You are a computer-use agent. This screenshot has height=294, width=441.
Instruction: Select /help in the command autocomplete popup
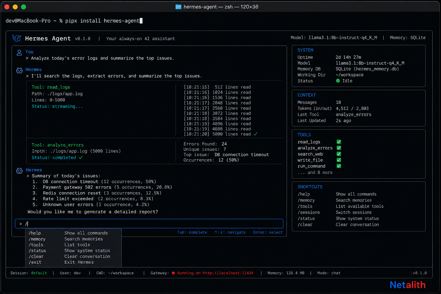pyautogui.click(x=73, y=233)
